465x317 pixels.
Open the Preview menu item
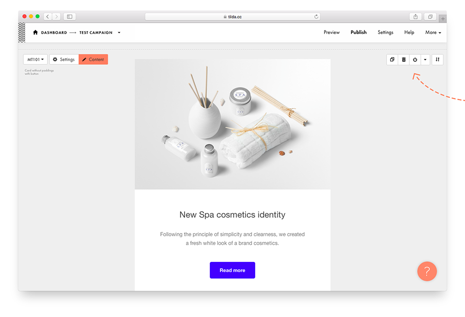coord(331,32)
